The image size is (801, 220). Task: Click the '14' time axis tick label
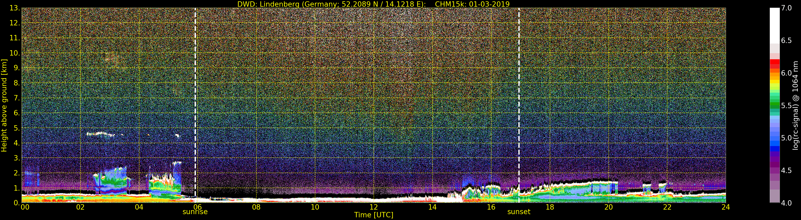pos(432,207)
